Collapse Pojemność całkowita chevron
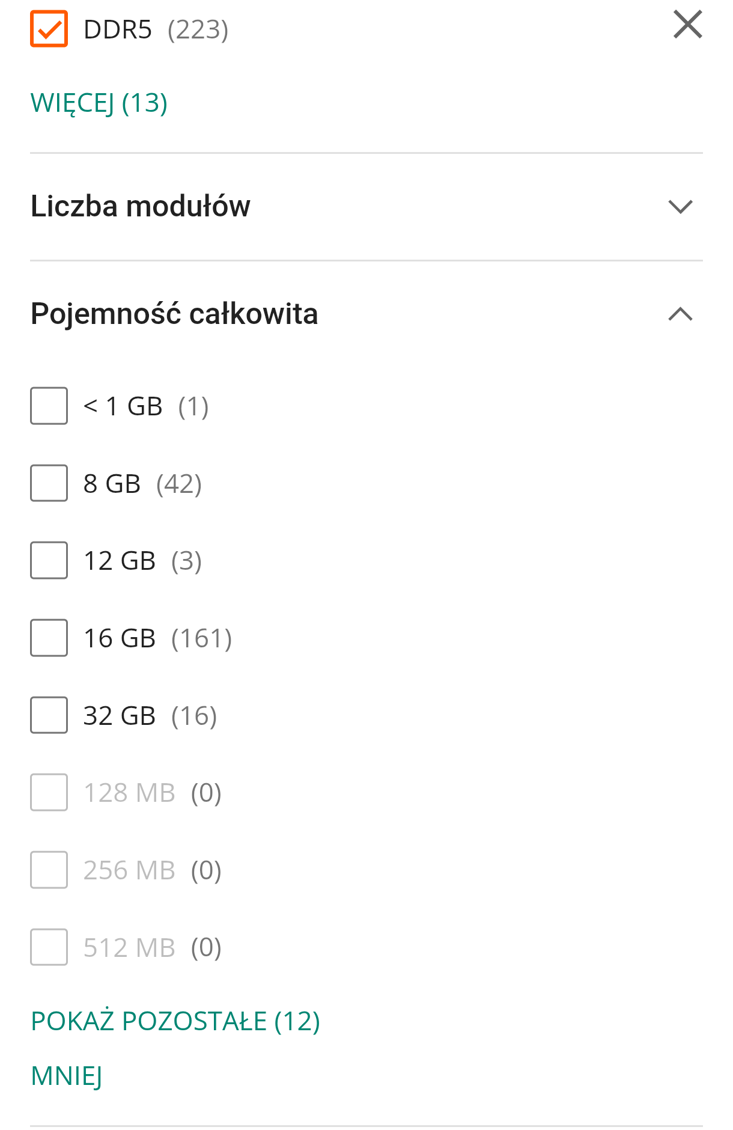The image size is (733, 1130). coord(680,314)
